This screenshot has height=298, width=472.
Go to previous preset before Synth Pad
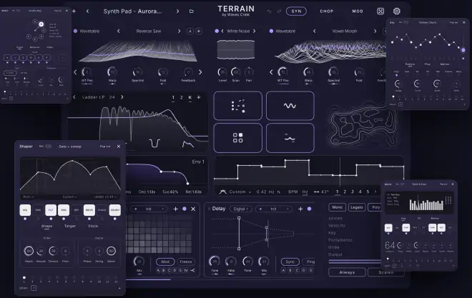[x=87, y=11]
